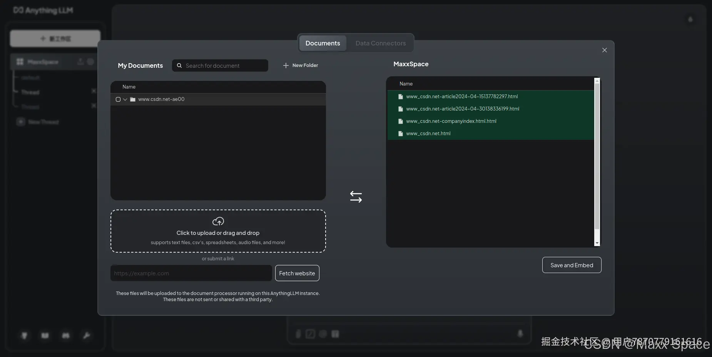This screenshot has height=357, width=712.
Task: Close the documents dialog with the X
Action: tap(605, 50)
